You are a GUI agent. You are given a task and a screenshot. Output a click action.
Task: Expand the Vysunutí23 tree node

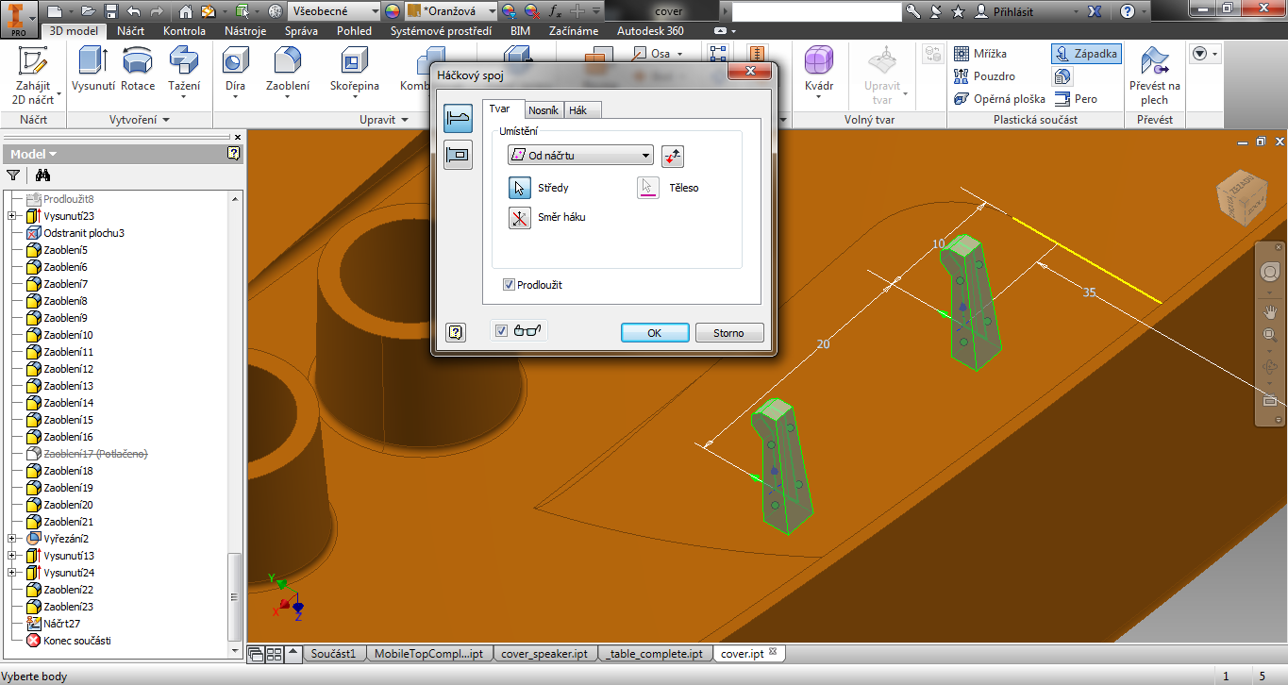11,216
